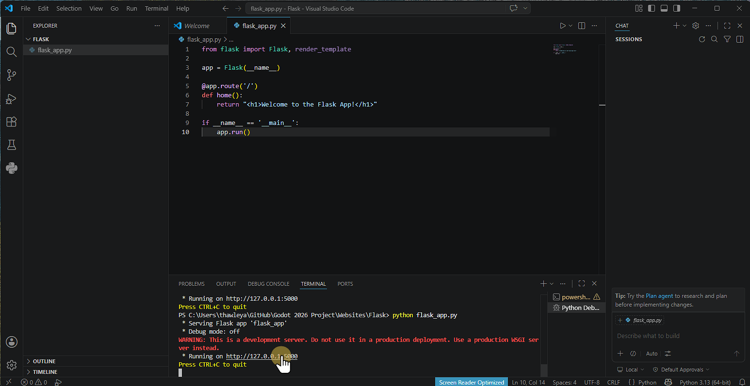Open the Extensions view
Image resolution: width=750 pixels, height=386 pixels.
(12, 122)
